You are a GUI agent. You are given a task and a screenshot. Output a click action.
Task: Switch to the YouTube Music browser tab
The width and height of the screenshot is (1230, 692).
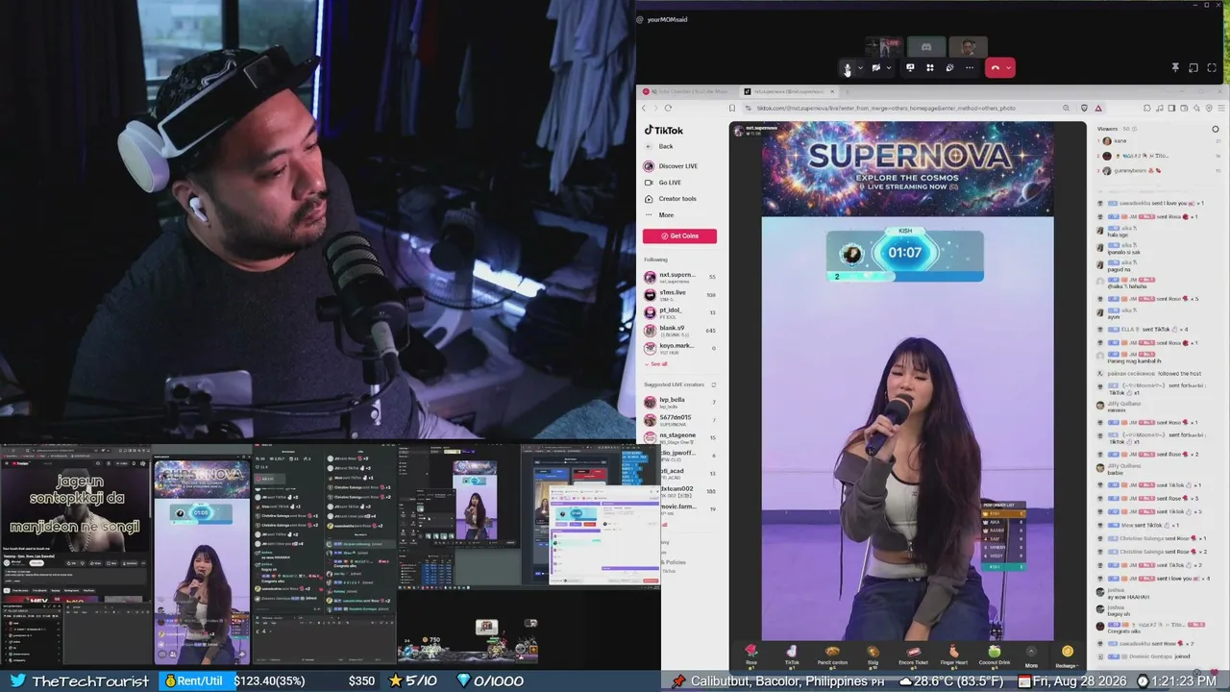[x=689, y=91]
